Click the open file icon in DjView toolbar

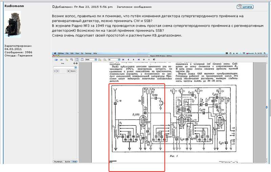click(x=57, y=59)
